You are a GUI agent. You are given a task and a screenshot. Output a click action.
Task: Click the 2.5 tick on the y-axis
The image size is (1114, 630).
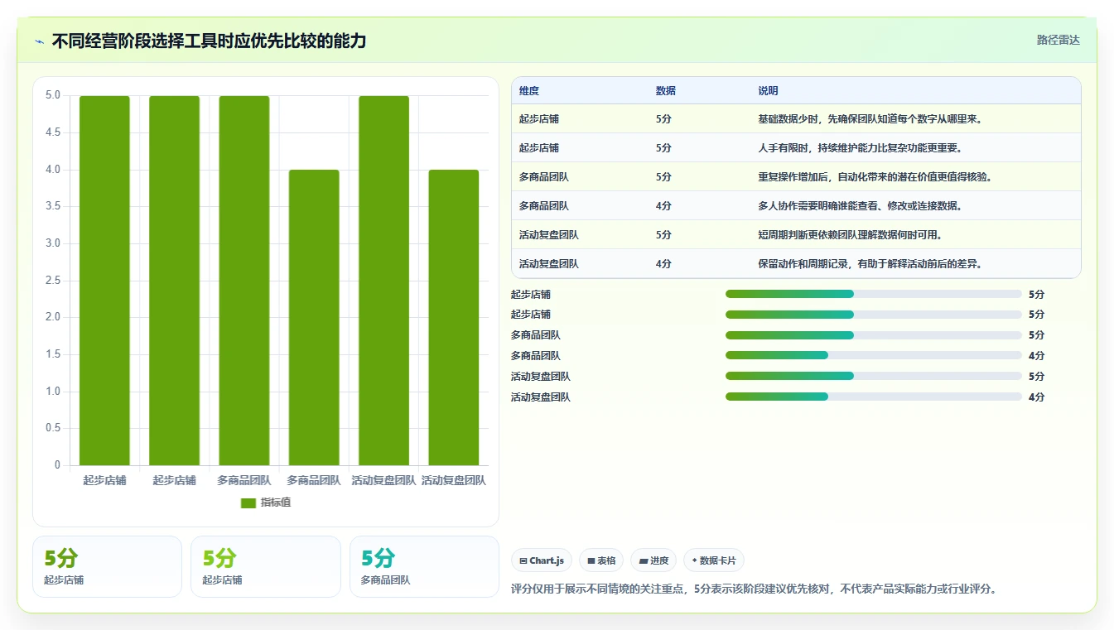(x=53, y=281)
